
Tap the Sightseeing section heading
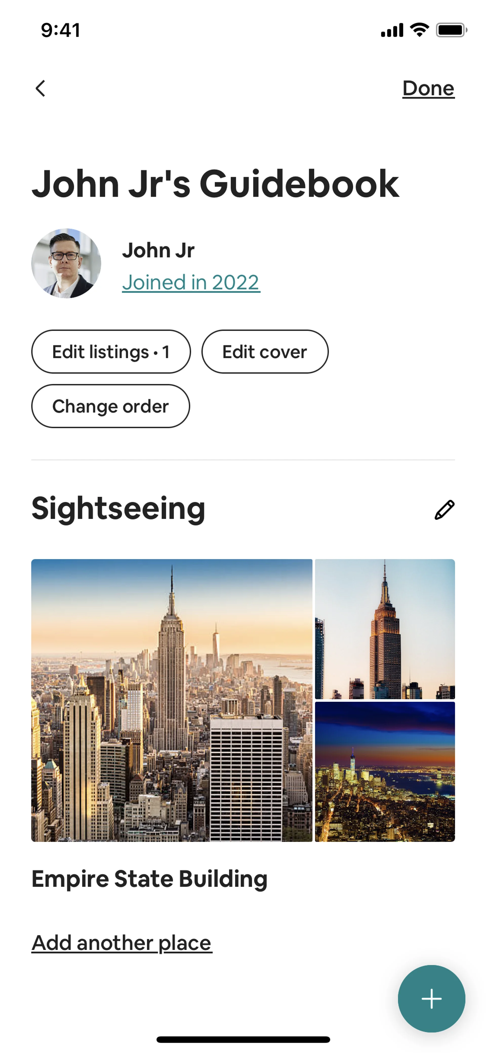point(118,508)
